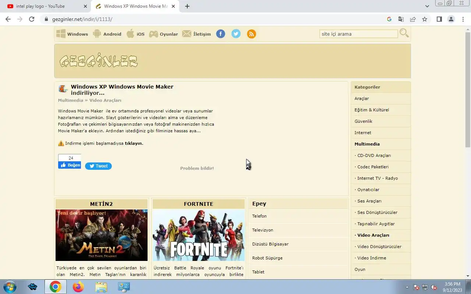Click the Facebook Beğen button
This screenshot has width=471, height=294.
[70, 165]
